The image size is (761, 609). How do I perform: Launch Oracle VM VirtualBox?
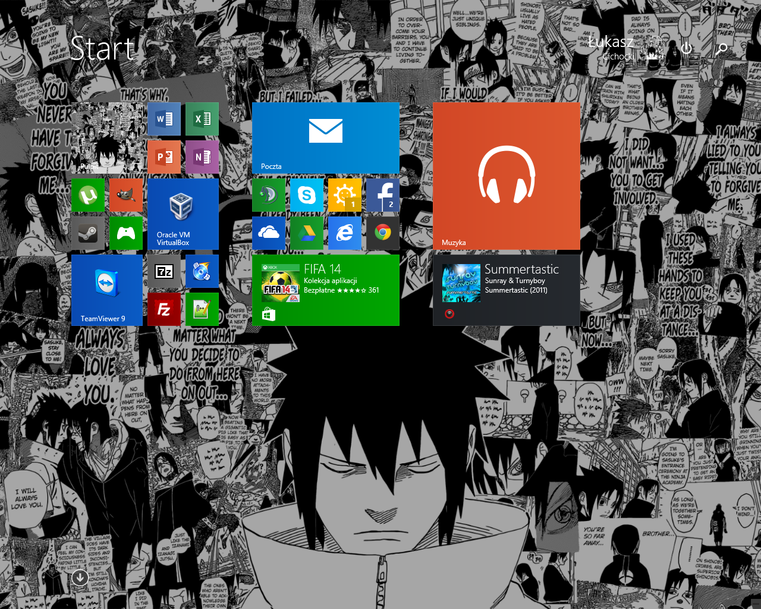coord(183,214)
